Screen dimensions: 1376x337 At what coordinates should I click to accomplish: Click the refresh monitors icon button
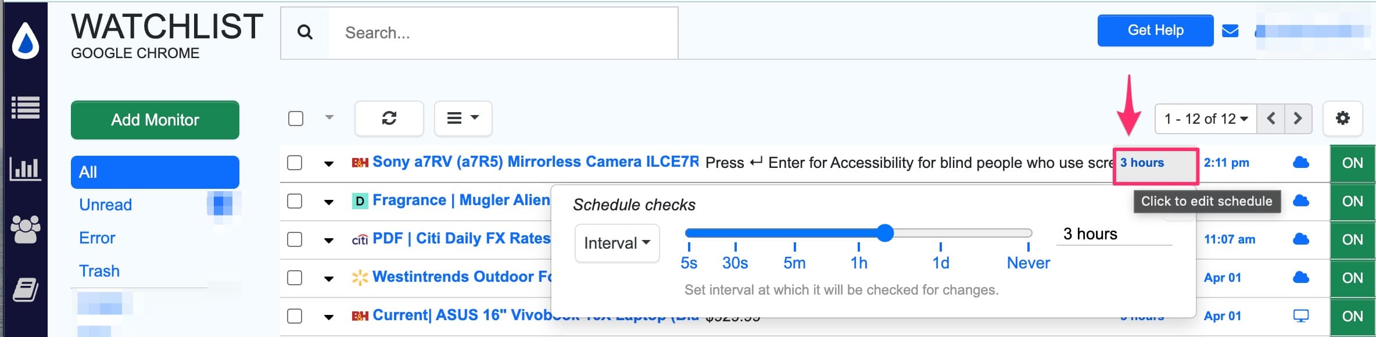pyautogui.click(x=389, y=119)
